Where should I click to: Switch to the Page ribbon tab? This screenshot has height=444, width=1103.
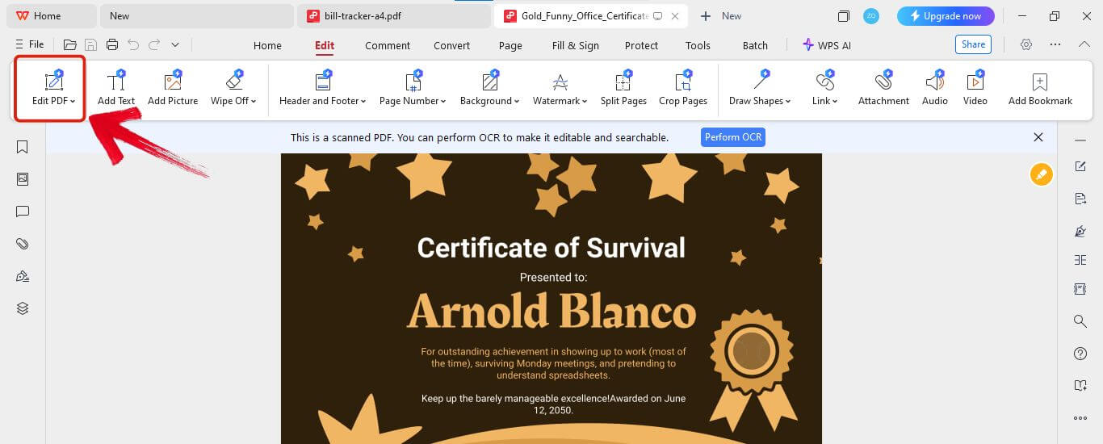point(510,45)
